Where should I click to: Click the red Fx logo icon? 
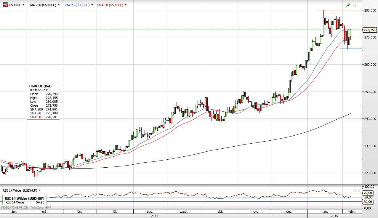pyautogui.click(x=5, y=5)
